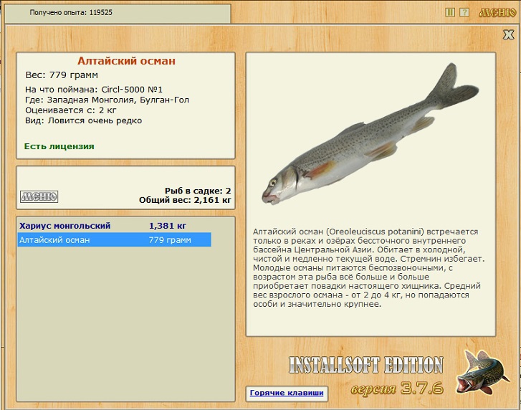Click the Оценивается с: 2 кг line

71,110
